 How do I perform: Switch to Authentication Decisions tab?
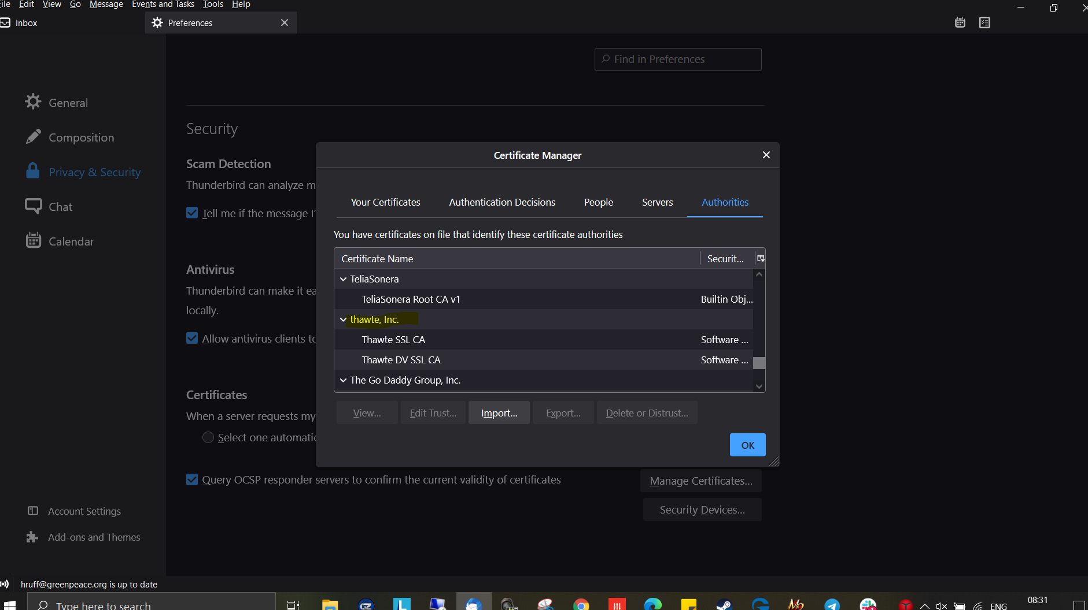pyautogui.click(x=502, y=202)
